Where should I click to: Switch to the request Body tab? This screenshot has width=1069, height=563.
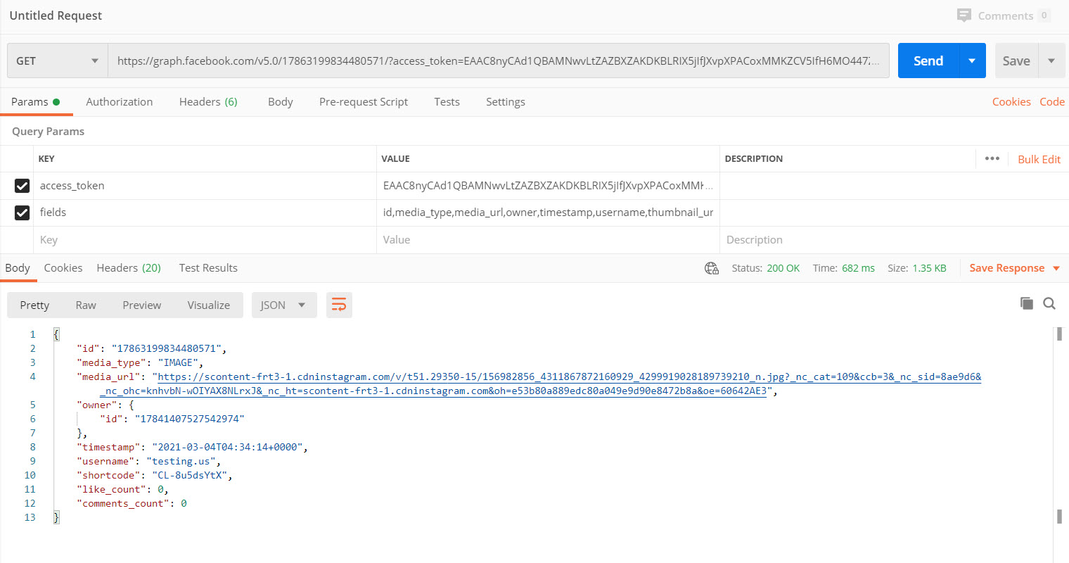pos(280,102)
